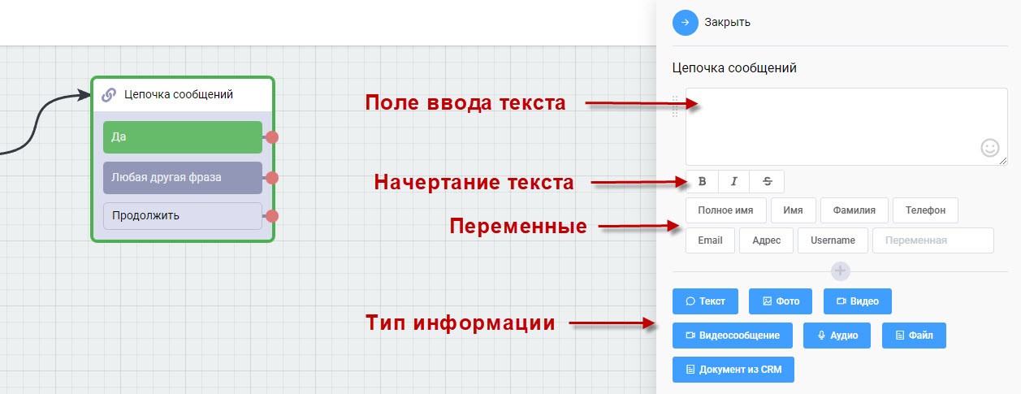Add a 'Документ из CRM' block
1021x394 pixels.
(733, 370)
